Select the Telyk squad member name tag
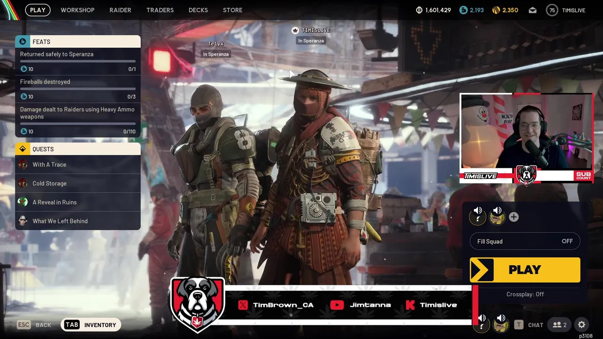603x339 pixels. point(216,44)
